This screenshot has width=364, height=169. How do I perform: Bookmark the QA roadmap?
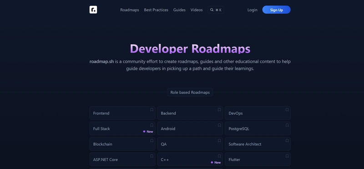coord(219,140)
